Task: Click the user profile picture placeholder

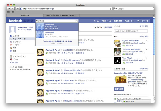Action: click(13, 29)
